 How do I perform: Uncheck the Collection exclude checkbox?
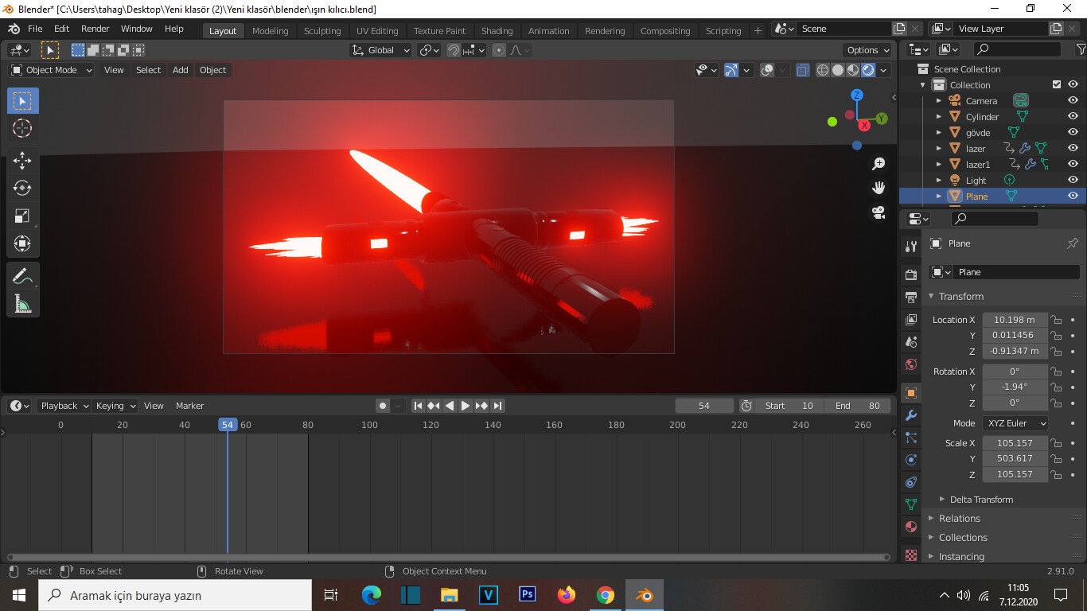(x=1057, y=84)
